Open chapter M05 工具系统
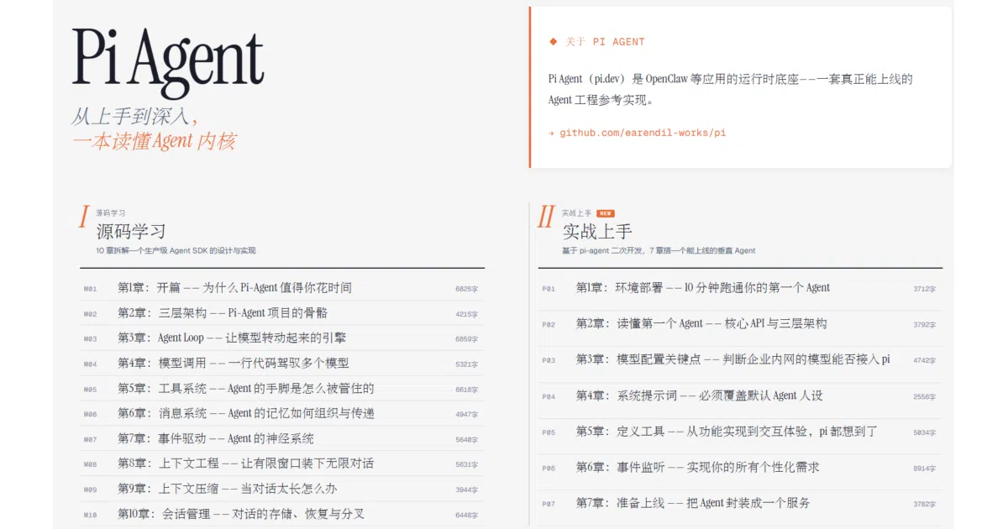This screenshot has height=529, width=1008. tap(282, 389)
